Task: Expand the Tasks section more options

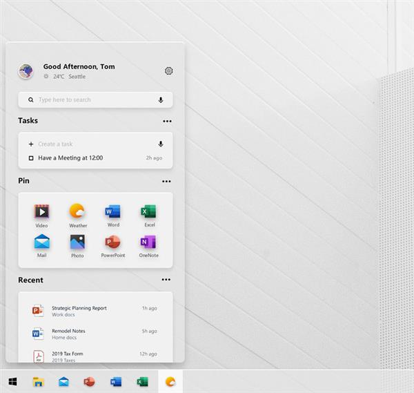Action: 166,121
